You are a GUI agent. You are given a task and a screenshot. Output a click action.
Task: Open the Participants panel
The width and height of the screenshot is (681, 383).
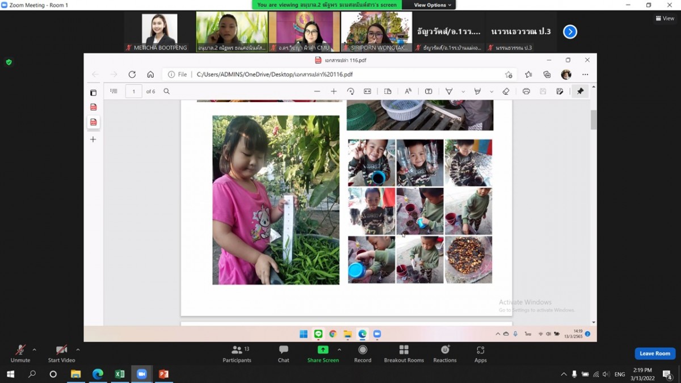tap(237, 353)
